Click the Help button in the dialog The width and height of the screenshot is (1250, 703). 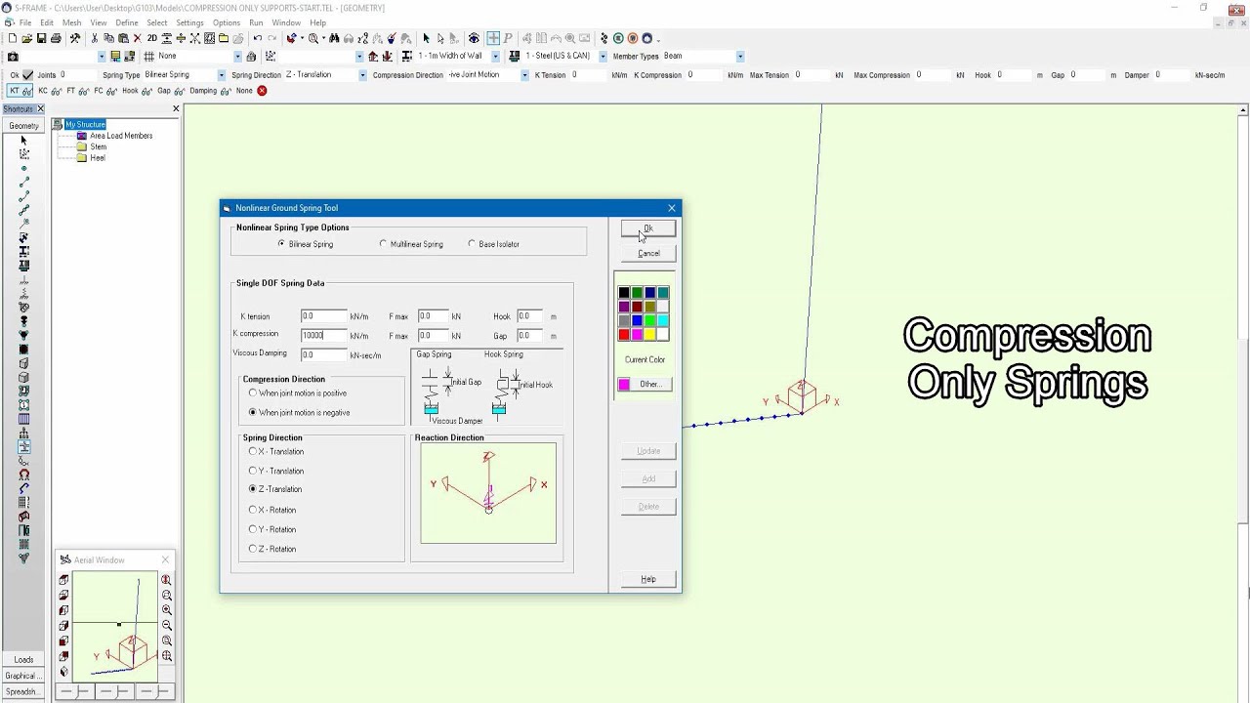648,579
